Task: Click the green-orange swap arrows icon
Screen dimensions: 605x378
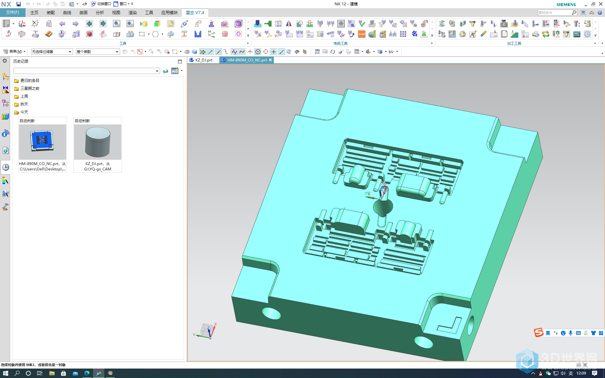Action: (x=545, y=34)
